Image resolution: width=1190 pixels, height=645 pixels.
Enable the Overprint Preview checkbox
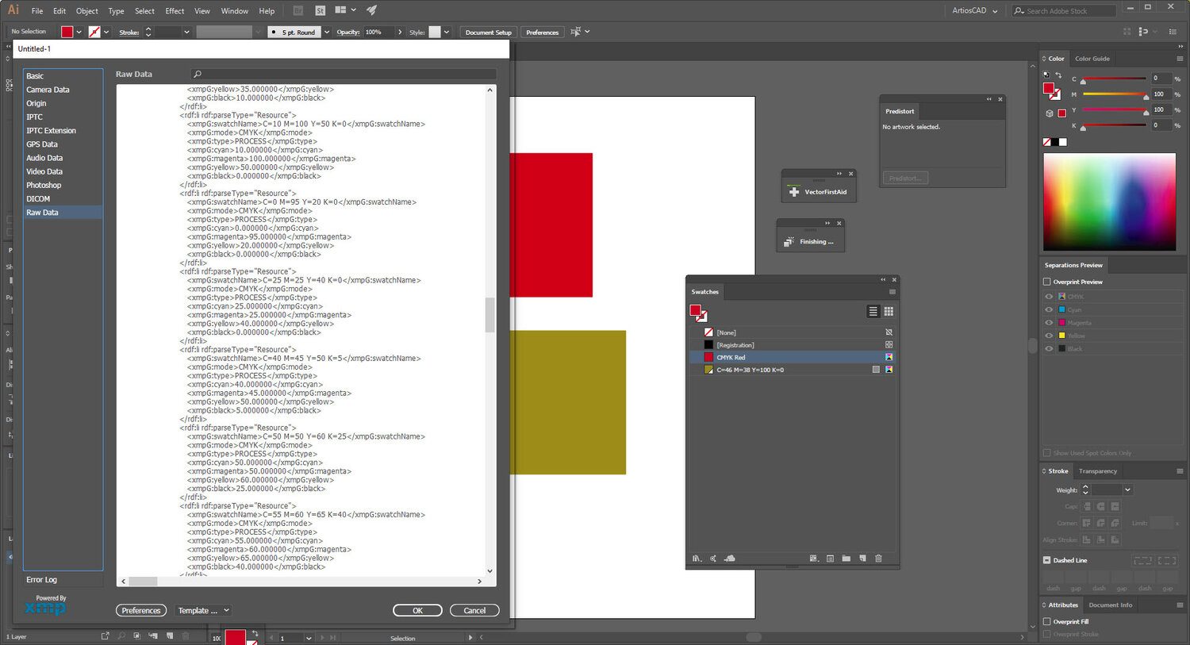(x=1047, y=282)
